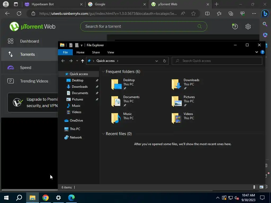This screenshot has height=203, width=271.
Task: Collapse the Frequent folders group
Action: click(x=103, y=71)
